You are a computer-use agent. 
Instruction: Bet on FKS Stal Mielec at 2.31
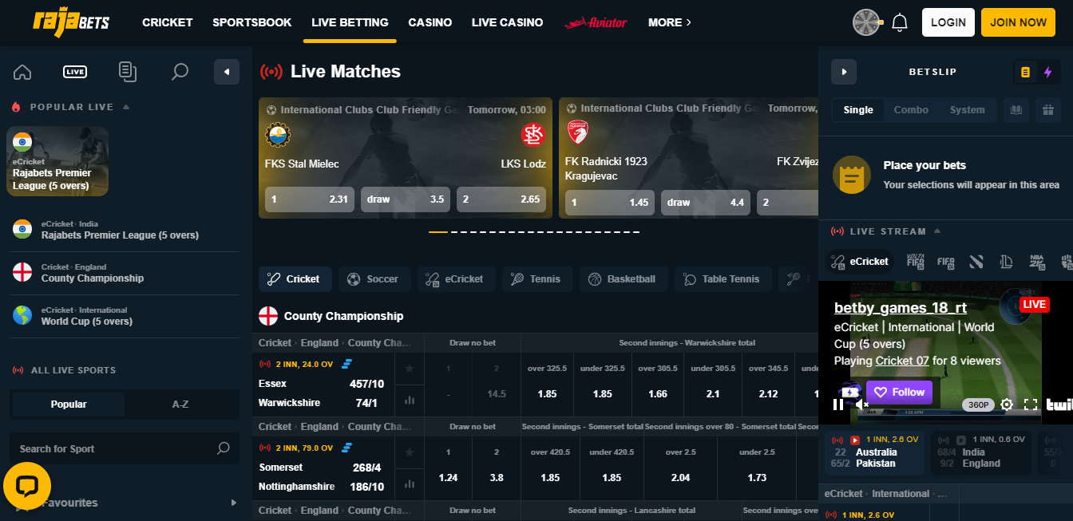[310, 199]
